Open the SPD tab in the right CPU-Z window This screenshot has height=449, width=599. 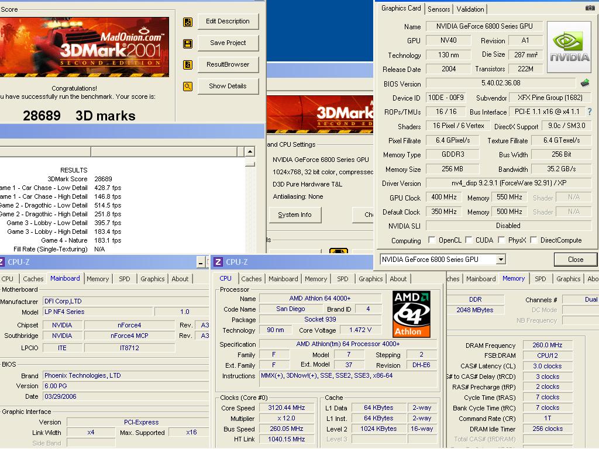(540, 279)
